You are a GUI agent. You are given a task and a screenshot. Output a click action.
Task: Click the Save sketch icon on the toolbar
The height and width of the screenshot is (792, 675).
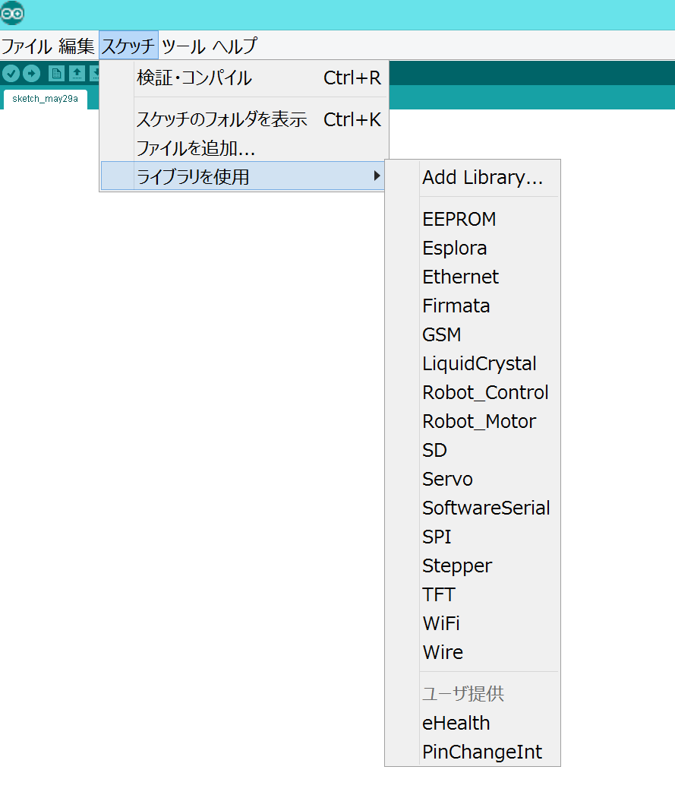pyautogui.click(x=96, y=73)
